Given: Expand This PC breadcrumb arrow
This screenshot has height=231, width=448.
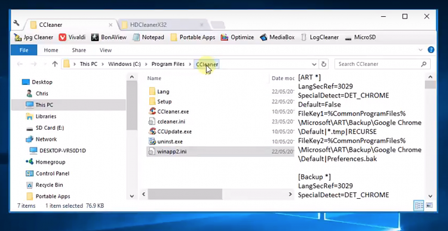Looking at the screenshot, I should click(103, 64).
